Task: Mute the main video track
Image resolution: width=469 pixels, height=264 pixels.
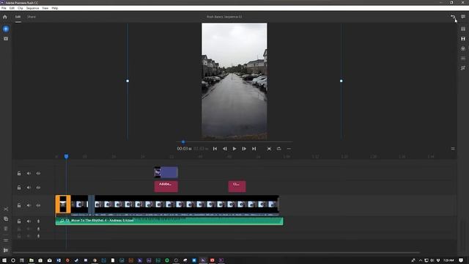Action: tap(29, 205)
